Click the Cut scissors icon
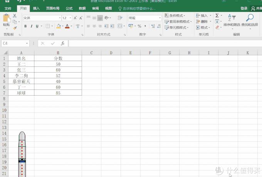Image resolution: width=262 pixels, height=177 pixels. 15,16
